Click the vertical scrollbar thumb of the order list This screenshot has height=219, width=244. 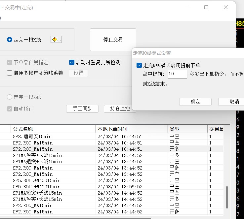227,197
